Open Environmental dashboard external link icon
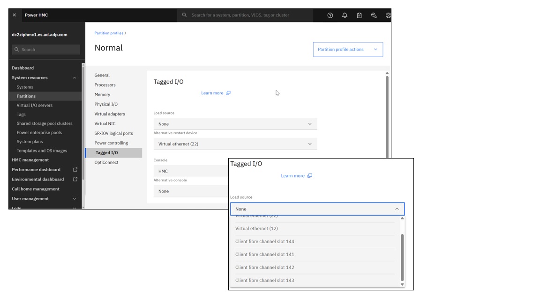 75,180
